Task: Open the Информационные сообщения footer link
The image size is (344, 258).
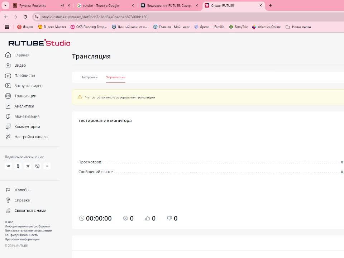Action: pos(28,226)
